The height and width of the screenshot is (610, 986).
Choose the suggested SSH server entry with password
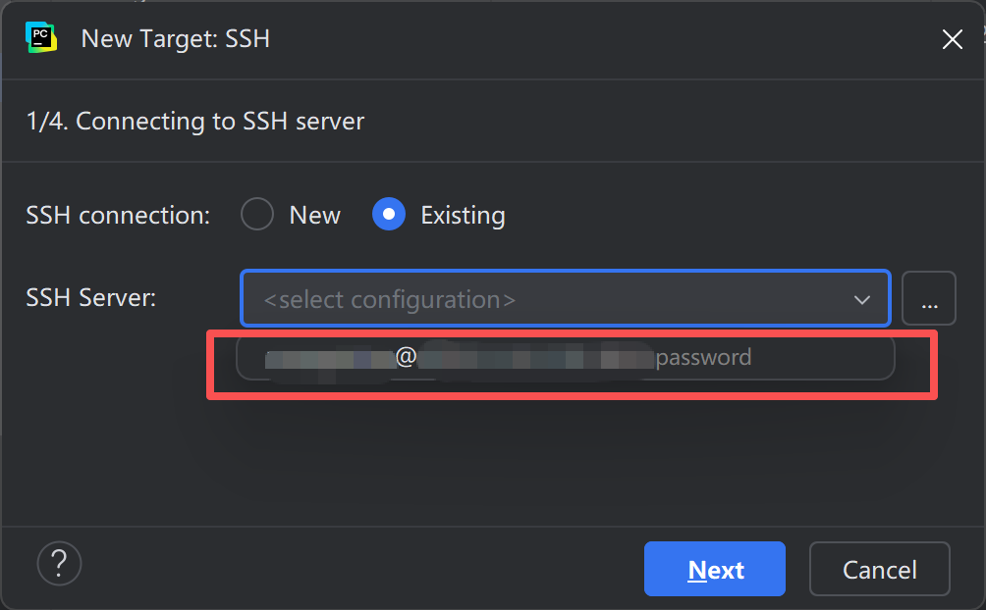pyautogui.click(x=566, y=357)
